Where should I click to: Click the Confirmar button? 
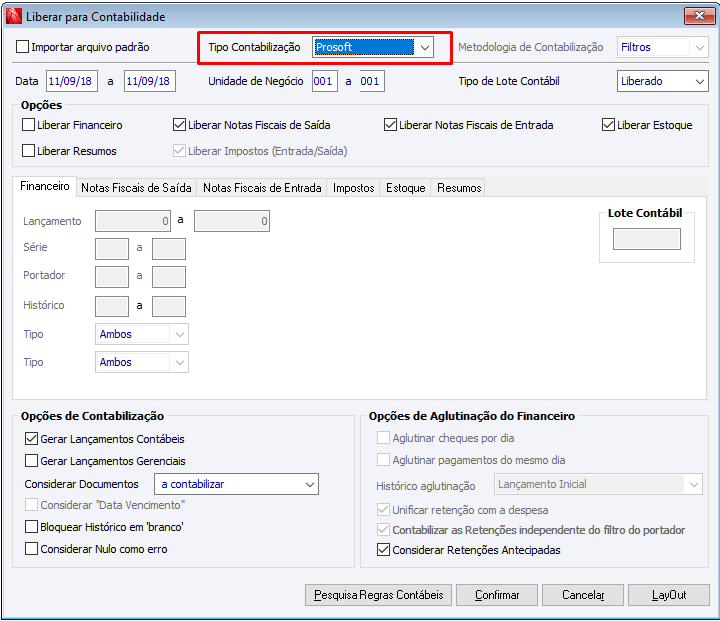pos(497,595)
